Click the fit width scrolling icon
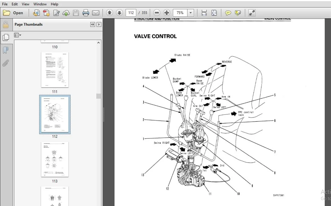 204,13
